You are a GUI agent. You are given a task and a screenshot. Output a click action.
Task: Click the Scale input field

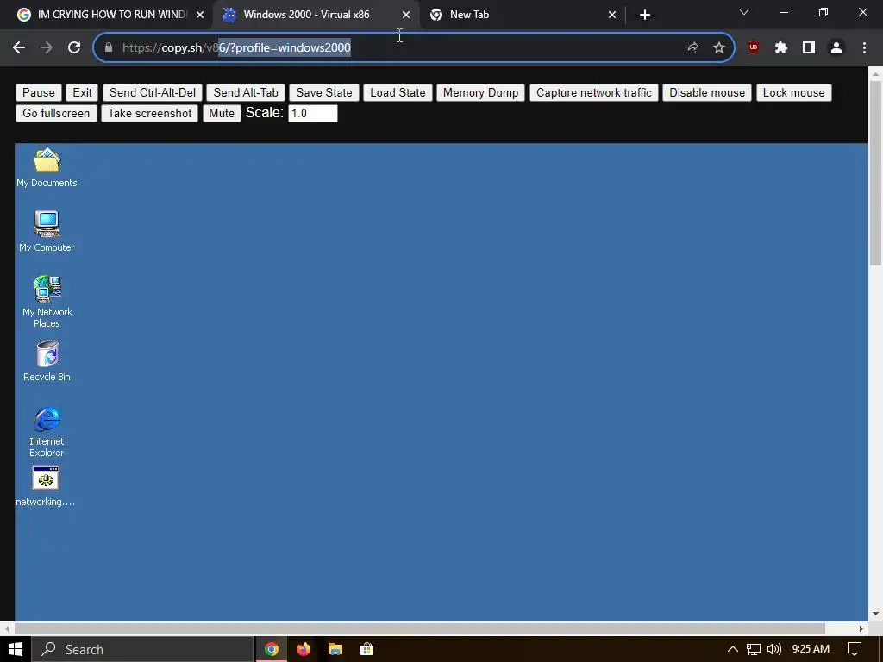pos(312,113)
